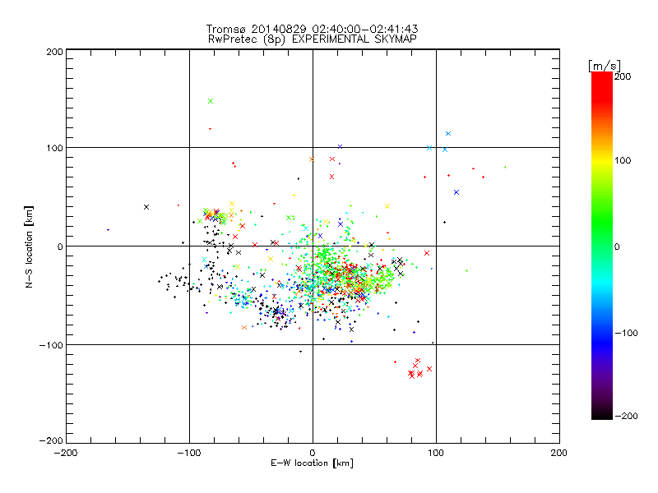Click the colorbar label '200' at top

pos(623,76)
